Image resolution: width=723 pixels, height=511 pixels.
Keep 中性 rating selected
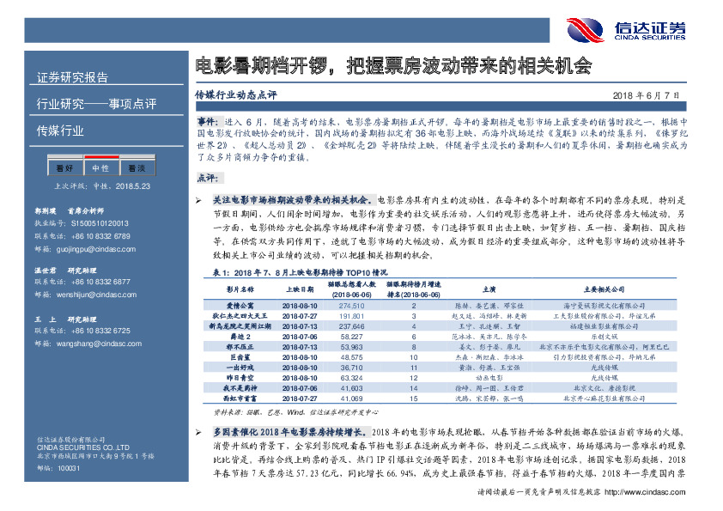click(101, 167)
